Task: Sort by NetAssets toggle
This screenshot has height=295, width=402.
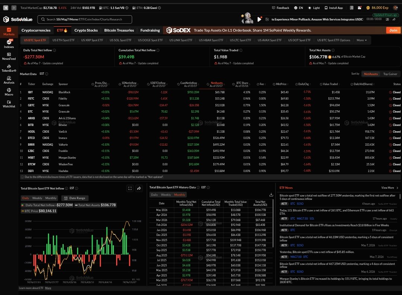Action: click(x=371, y=74)
